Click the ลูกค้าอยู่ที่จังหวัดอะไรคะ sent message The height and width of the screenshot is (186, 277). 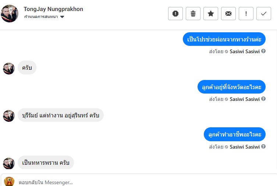pos(231,87)
